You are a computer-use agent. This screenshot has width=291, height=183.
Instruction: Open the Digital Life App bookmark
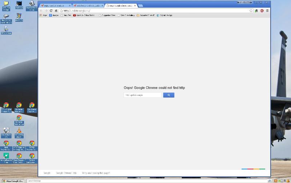165,15
